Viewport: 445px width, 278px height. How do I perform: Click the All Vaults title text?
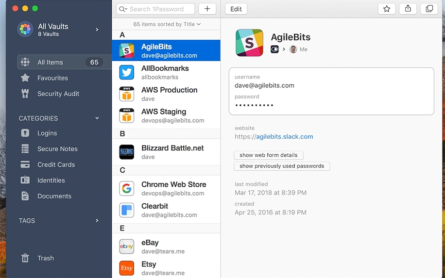pos(53,26)
